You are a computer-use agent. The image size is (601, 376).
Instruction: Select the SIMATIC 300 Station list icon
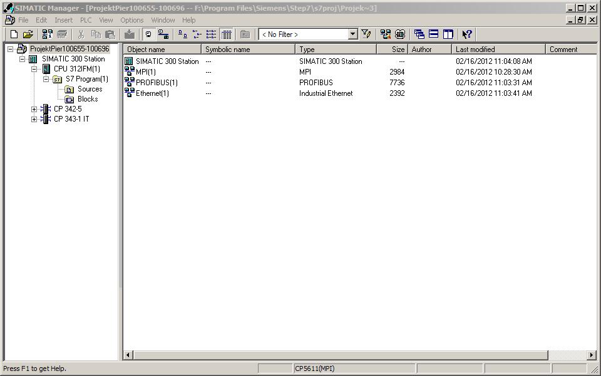(x=129, y=61)
